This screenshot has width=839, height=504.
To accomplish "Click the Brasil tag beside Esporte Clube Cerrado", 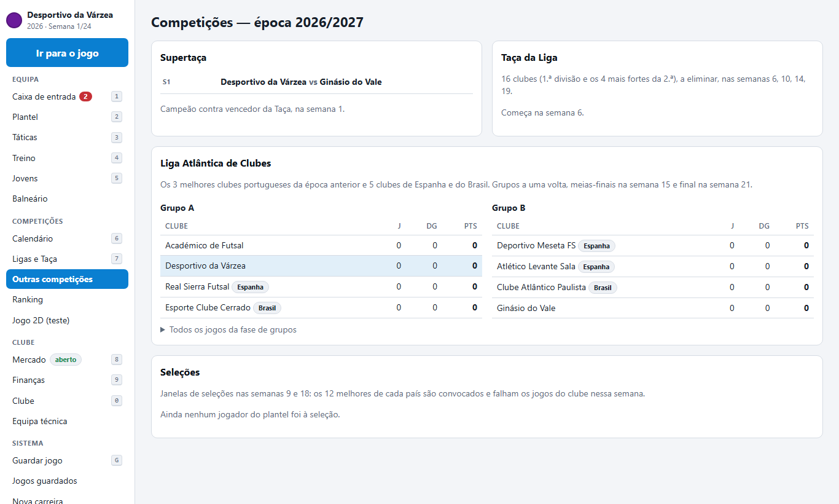I will pyautogui.click(x=267, y=308).
